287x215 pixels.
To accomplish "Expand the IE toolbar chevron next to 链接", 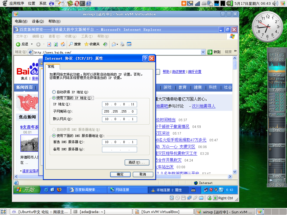I will [235, 51].
